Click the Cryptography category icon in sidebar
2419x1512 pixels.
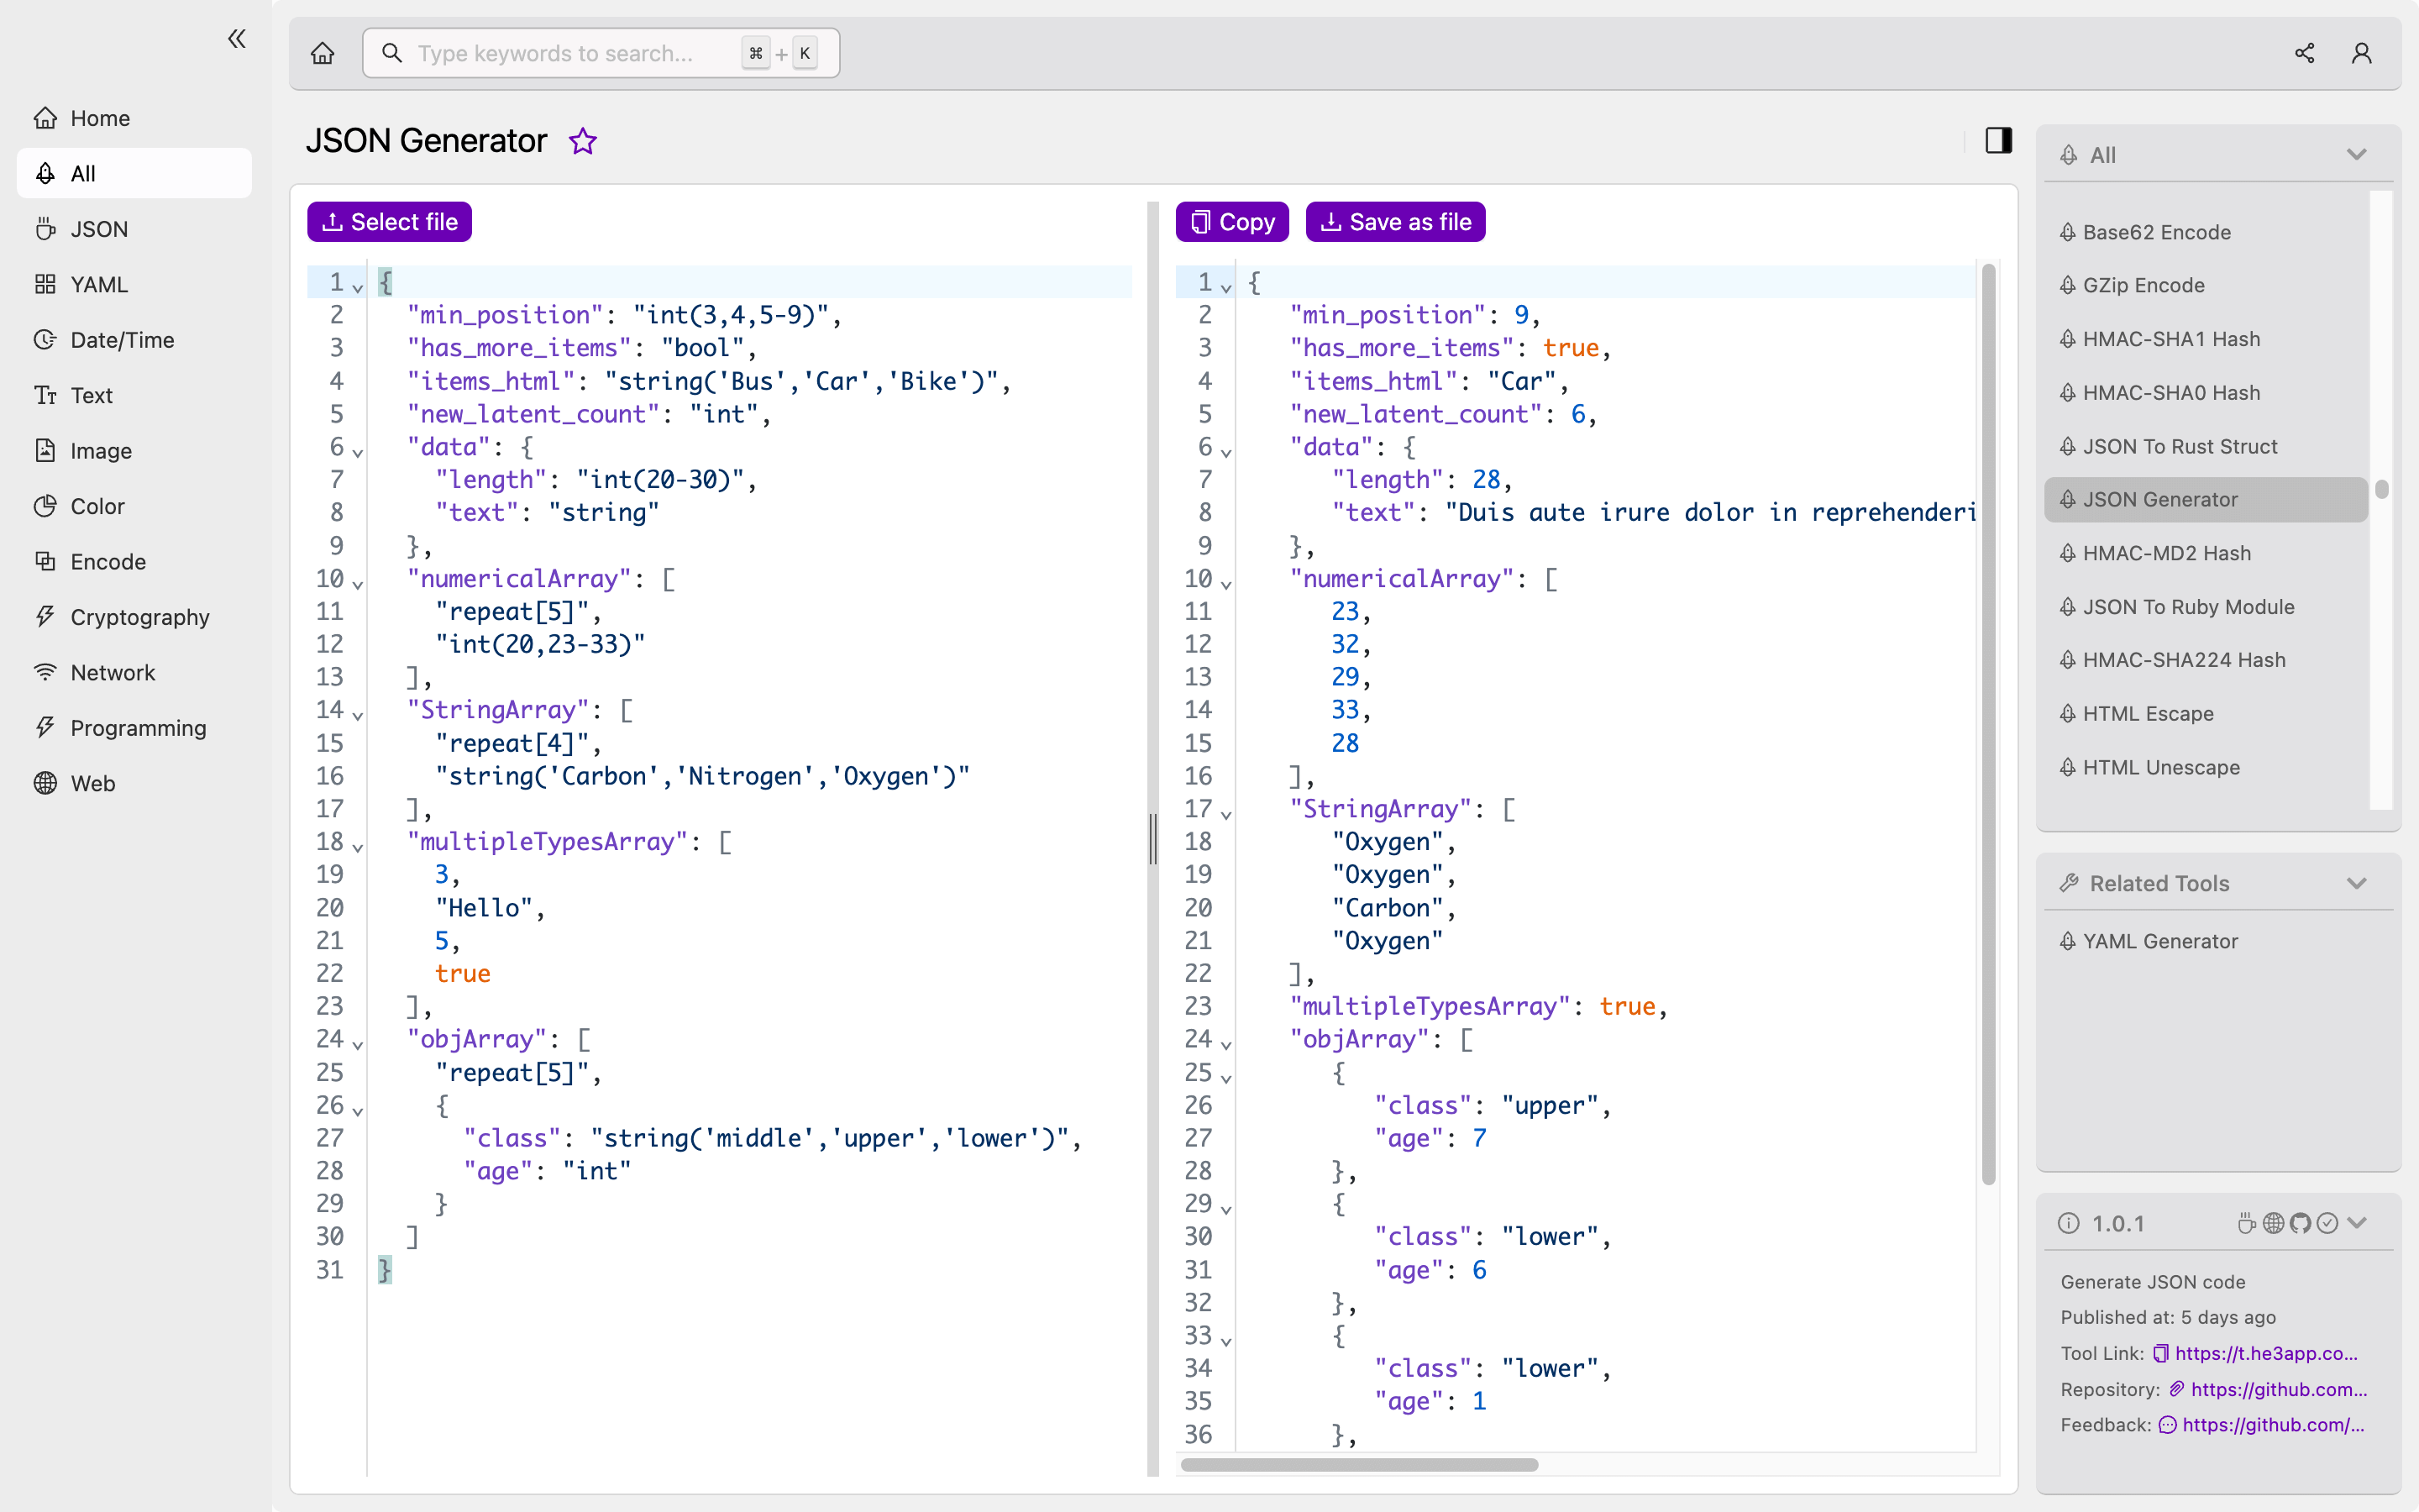(x=45, y=617)
